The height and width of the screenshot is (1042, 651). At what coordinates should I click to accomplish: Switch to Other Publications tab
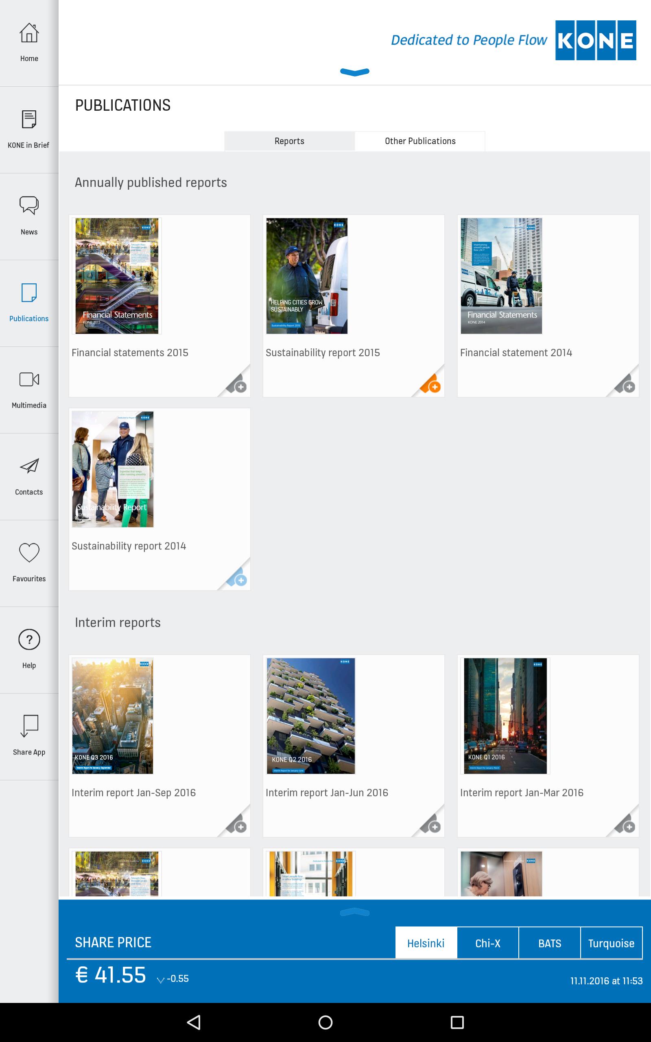point(420,141)
